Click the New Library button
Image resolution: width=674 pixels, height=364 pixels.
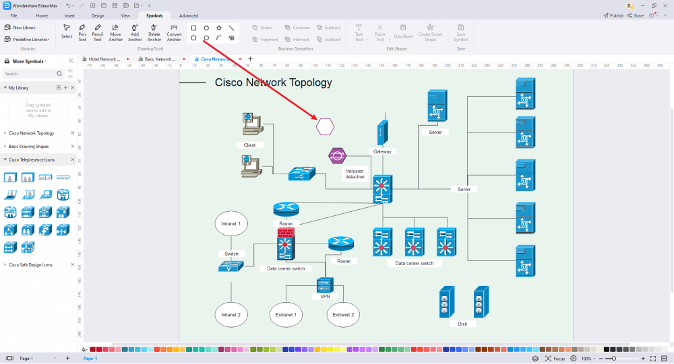[x=20, y=28]
